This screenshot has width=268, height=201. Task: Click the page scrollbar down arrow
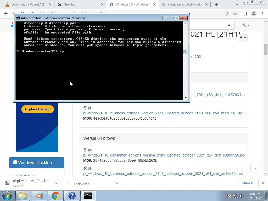pyautogui.click(x=266, y=173)
